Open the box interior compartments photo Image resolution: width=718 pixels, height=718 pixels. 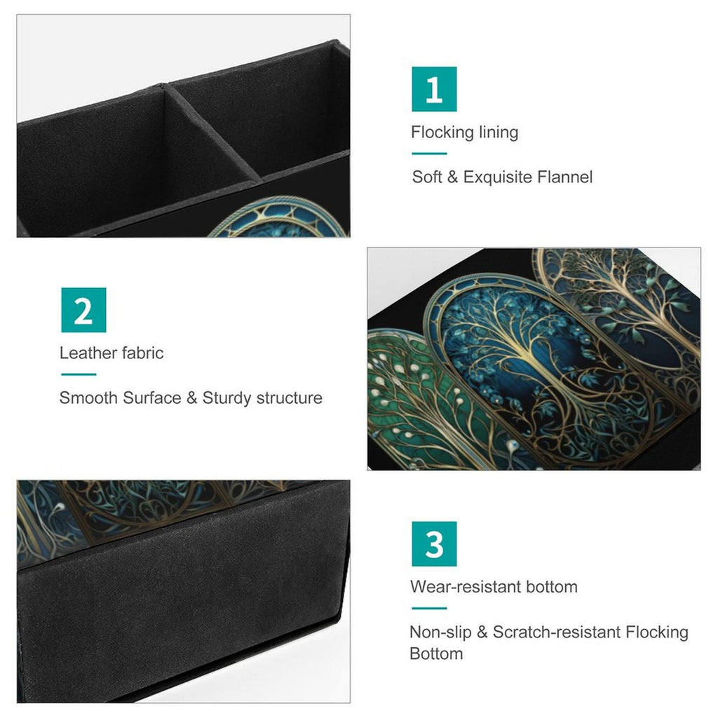[x=184, y=126]
